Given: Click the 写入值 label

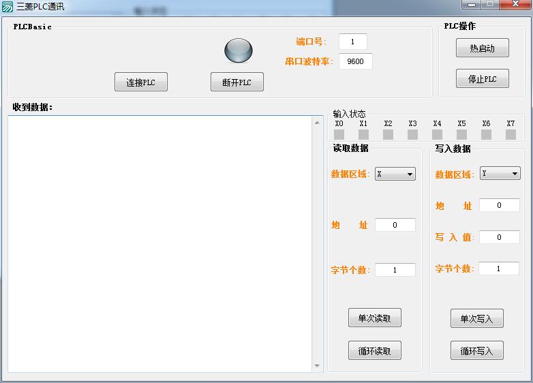Looking at the screenshot, I should point(455,237).
